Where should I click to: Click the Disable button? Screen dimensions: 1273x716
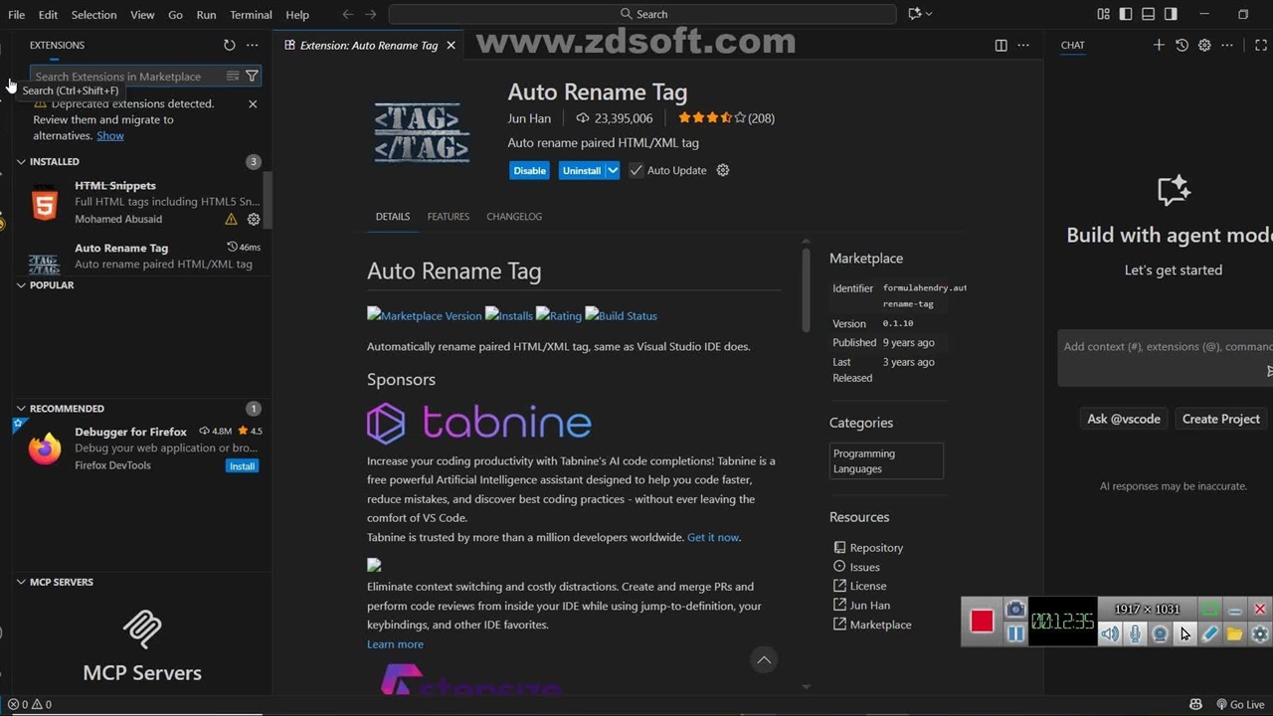(529, 170)
